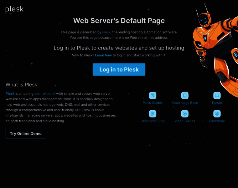Open the Video Guides text link

point(185,121)
